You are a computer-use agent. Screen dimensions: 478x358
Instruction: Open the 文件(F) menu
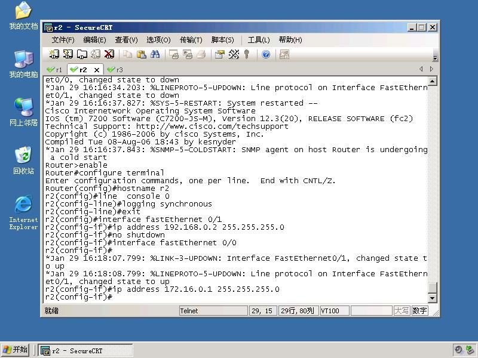point(63,40)
